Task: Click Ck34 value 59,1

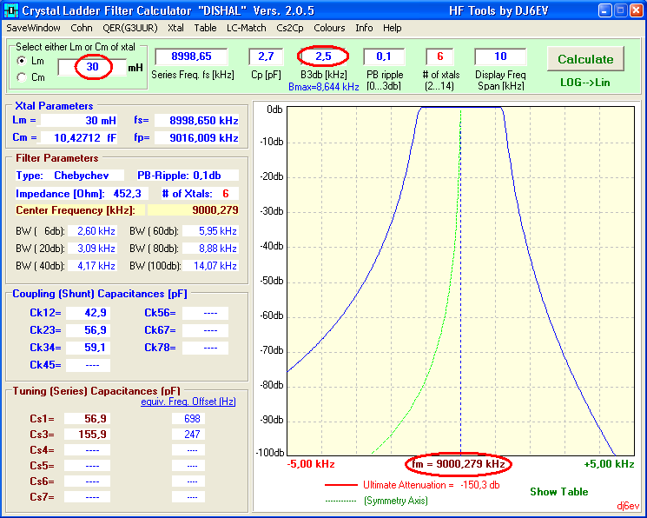Action: [89, 348]
